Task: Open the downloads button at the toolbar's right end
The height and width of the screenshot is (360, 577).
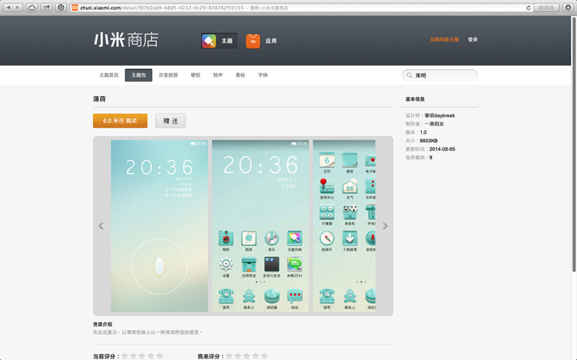Action: point(568,7)
